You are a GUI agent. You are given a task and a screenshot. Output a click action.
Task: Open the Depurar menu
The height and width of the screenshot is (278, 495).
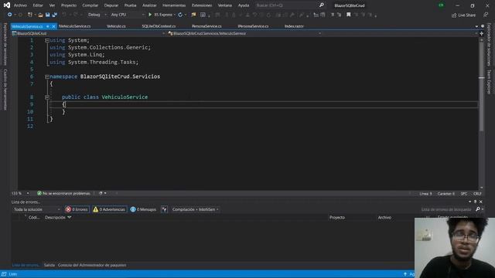pos(111,5)
